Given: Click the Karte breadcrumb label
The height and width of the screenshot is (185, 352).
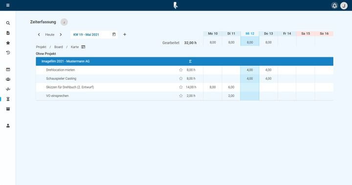Looking at the screenshot, I should pyautogui.click(x=75, y=47).
